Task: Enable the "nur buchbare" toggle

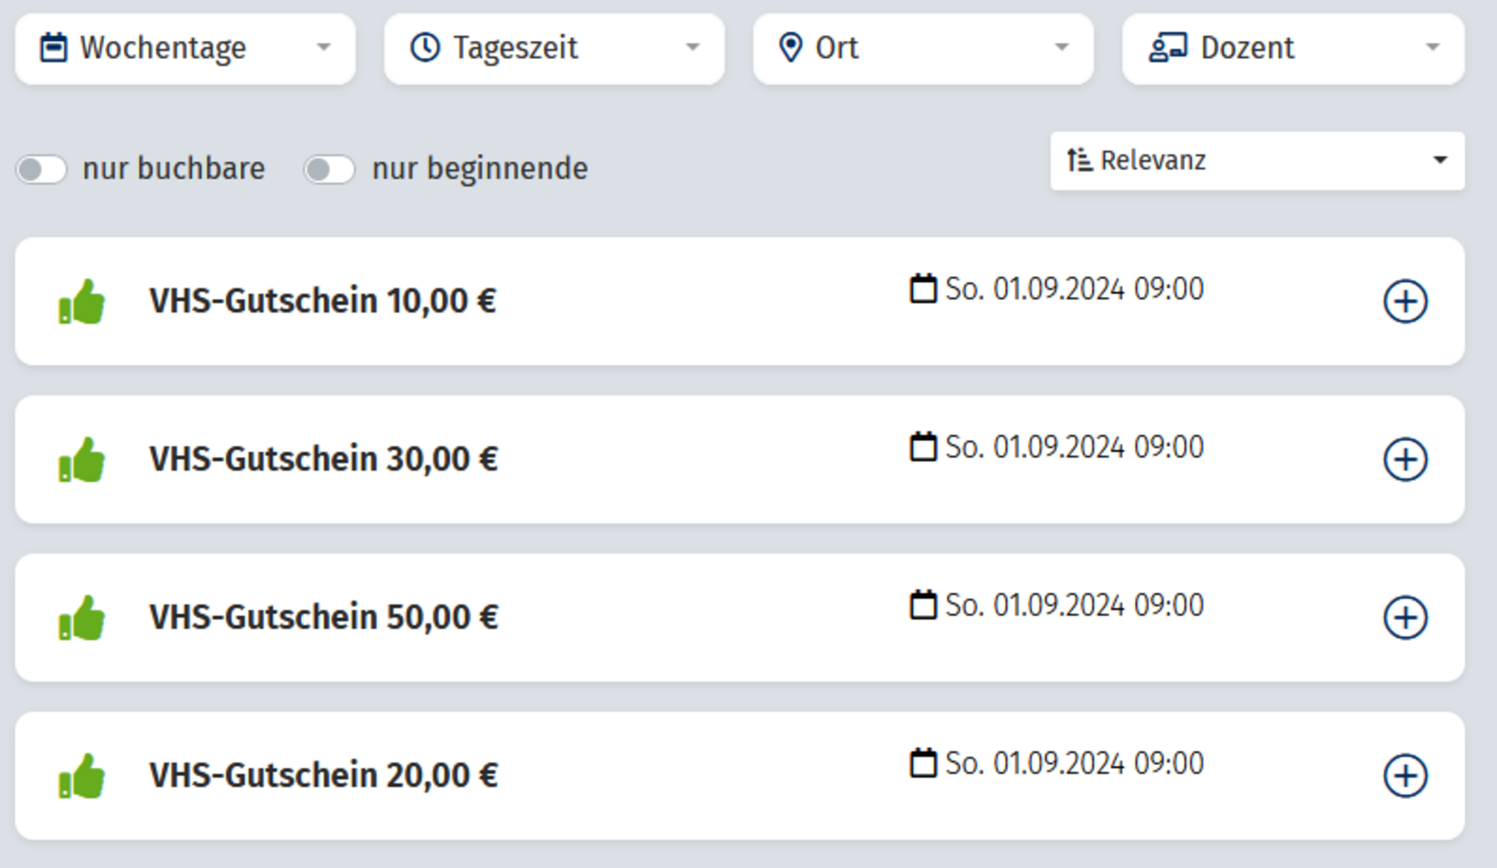Action: coord(41,170)
